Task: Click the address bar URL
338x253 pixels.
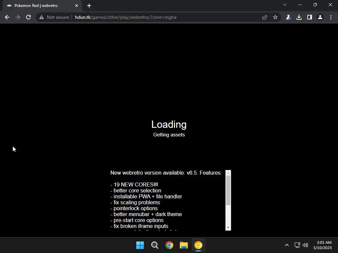Action: 125,17
